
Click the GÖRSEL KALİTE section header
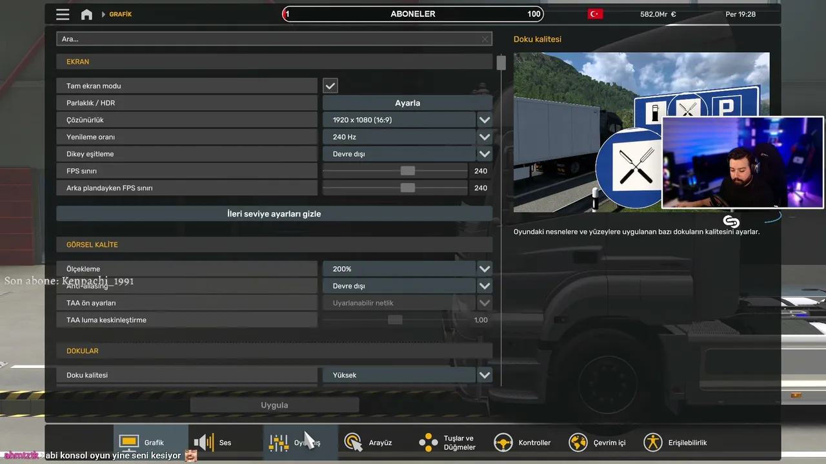point(274,245)
